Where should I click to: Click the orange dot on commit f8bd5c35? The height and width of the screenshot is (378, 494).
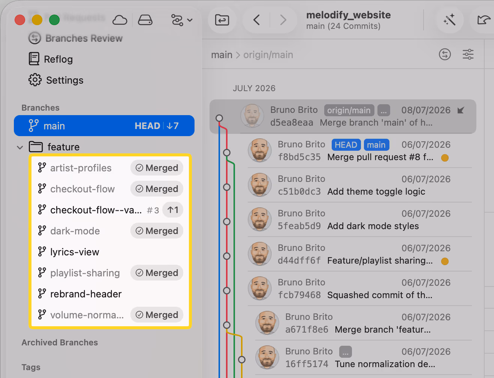(x=445, y=158)
